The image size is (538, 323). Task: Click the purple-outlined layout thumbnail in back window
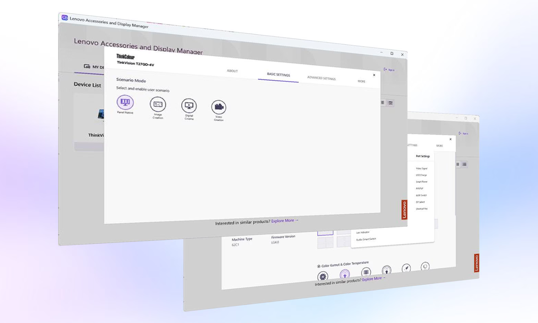(325, 233)
